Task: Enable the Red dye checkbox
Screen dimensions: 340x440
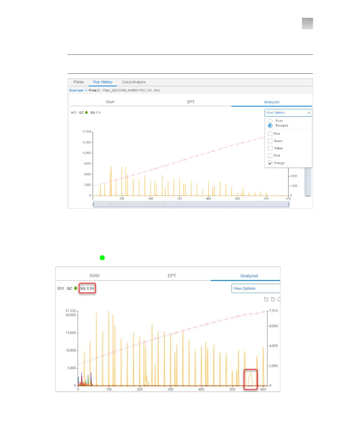Action: click(270, 156)
